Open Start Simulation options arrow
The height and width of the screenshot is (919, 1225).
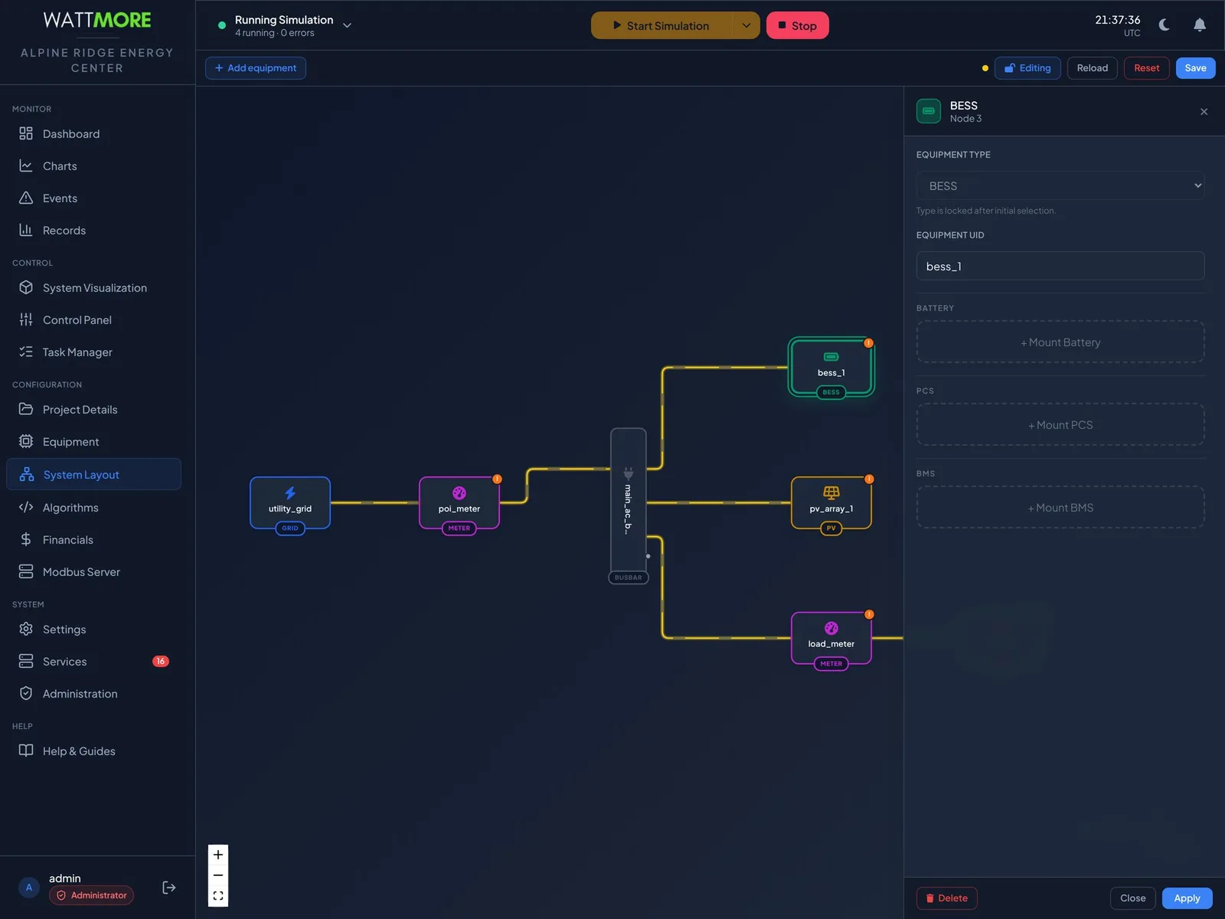click(x=746, y=25)
